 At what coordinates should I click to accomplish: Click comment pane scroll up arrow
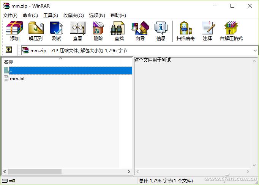tap(254, 61)
